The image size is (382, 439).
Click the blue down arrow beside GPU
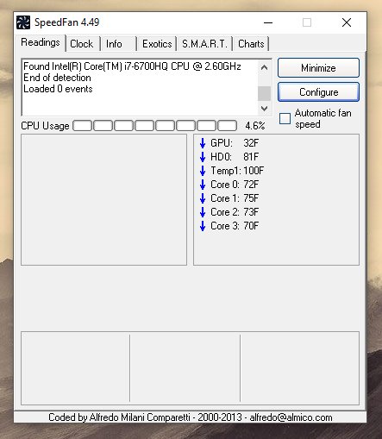(203, 143)
